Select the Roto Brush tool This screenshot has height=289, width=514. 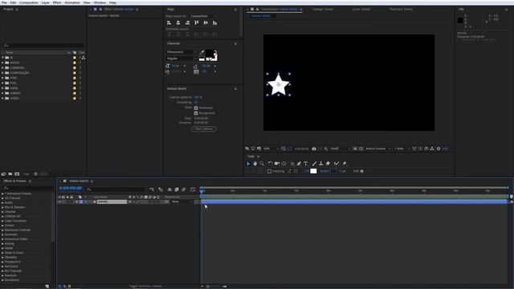[337, 164]
